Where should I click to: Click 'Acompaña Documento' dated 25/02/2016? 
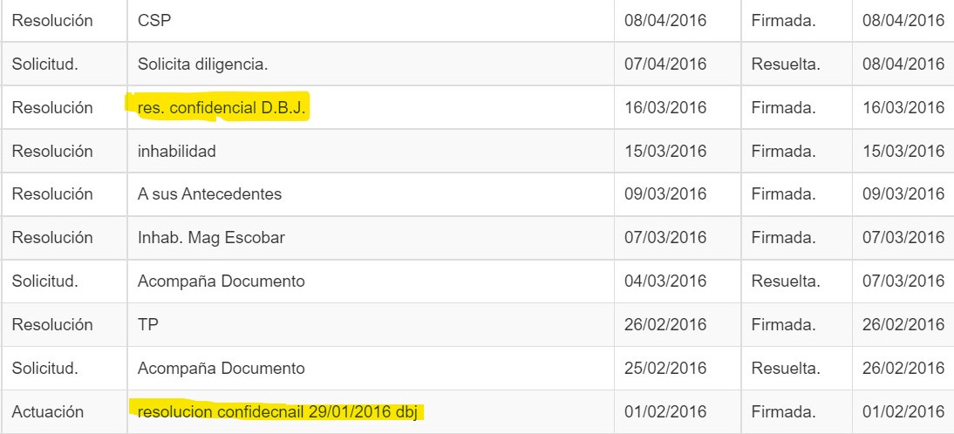(221, 369)
